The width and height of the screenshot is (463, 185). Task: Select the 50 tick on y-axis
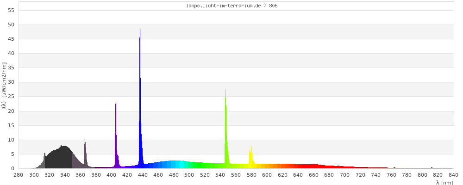11,25
